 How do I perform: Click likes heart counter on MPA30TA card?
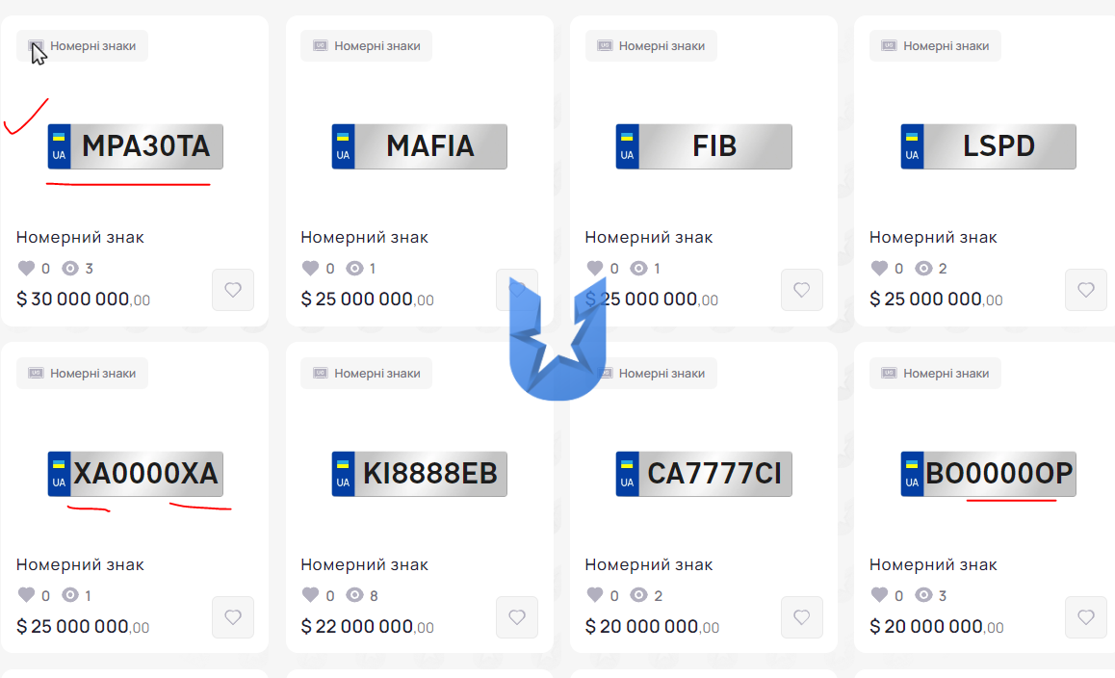[26, 268]
